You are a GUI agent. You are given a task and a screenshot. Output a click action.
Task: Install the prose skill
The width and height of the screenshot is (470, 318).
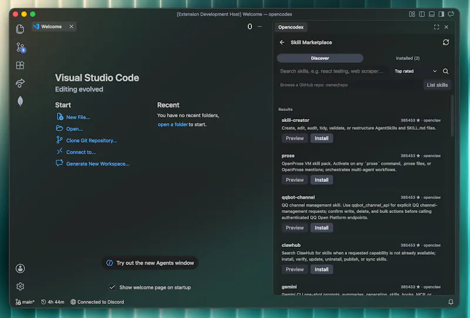click(x=321, y=180)
